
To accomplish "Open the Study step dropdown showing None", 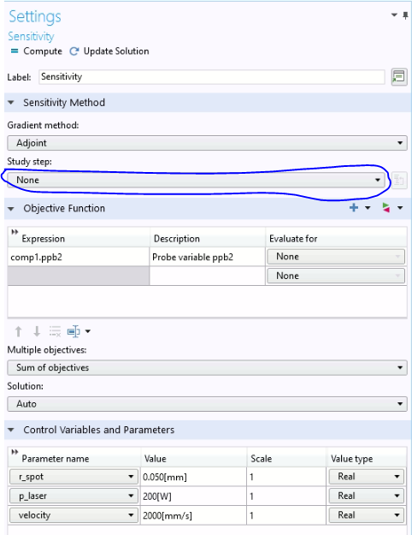I will (196, 180).
